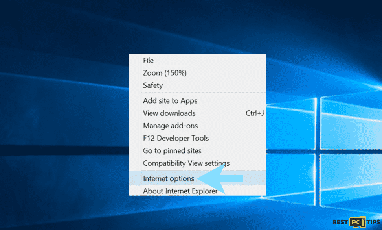Open the Safety submenu
Screen dimensions: 382x230
click(197, 85)
